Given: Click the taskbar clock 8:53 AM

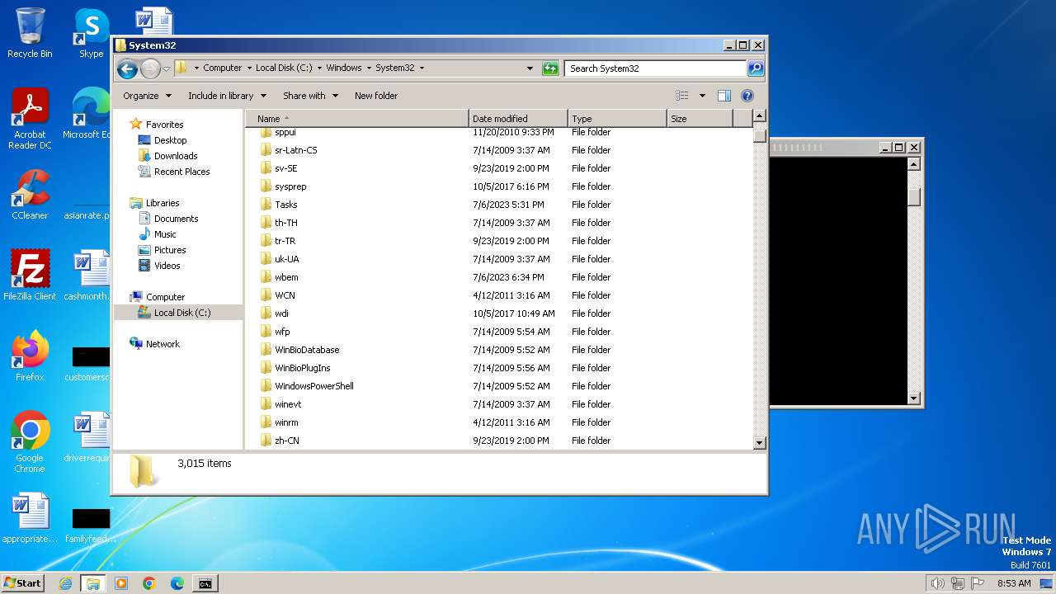Looking at the screenshot, I should click(1014, 583).
